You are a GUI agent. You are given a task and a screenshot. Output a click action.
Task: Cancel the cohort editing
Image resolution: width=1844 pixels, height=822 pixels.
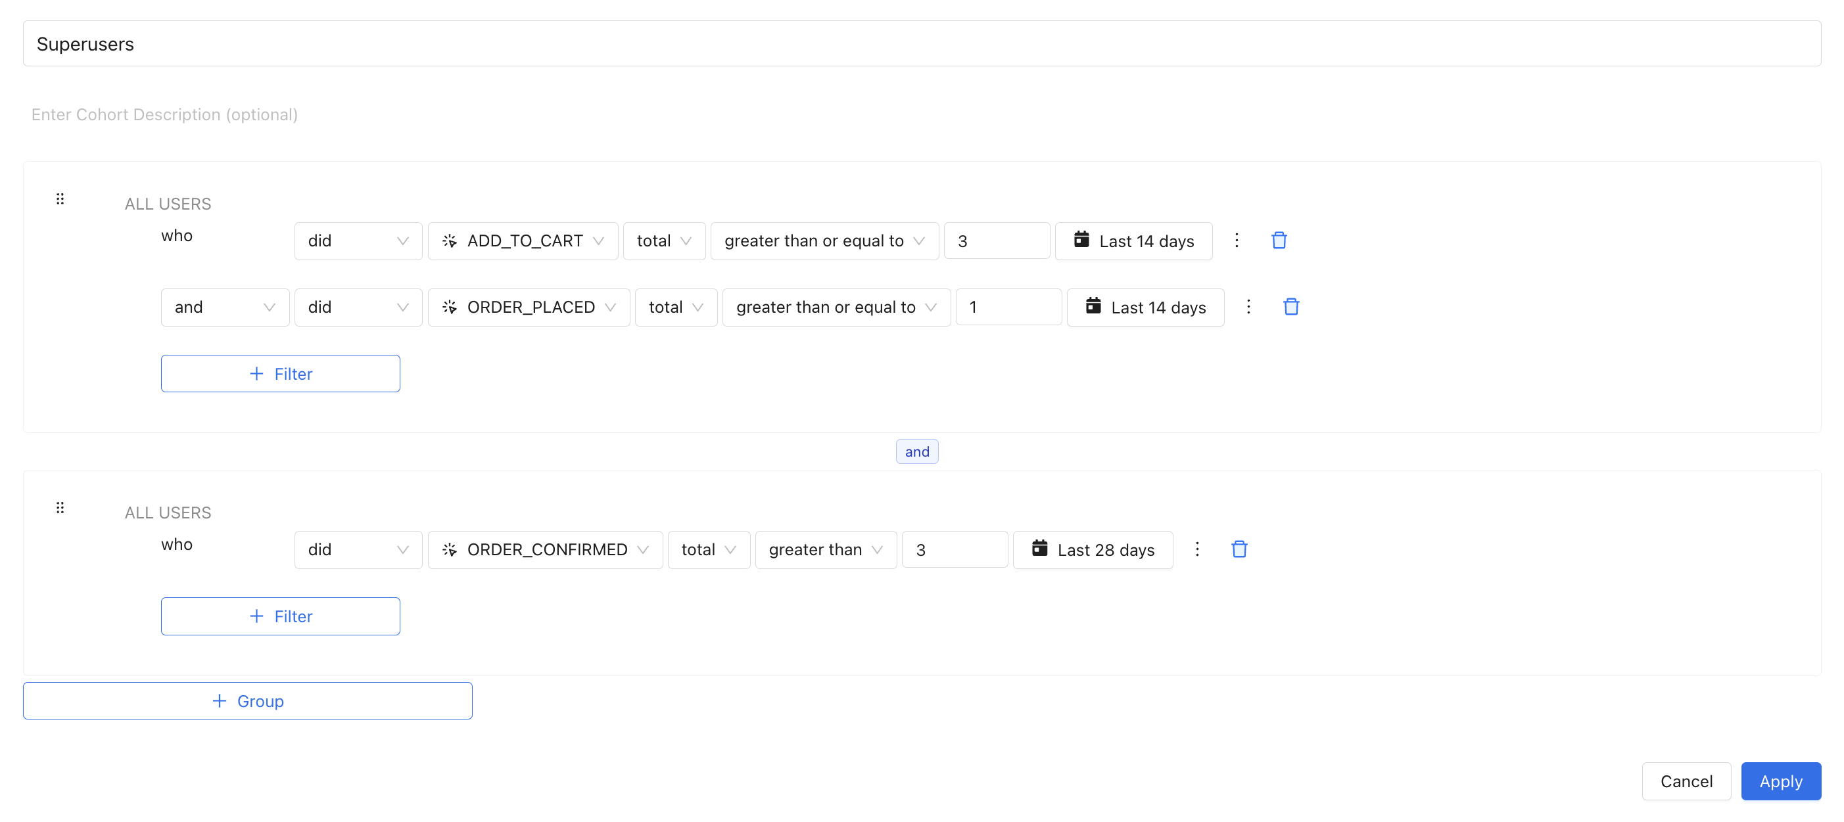click(1685, 781)
